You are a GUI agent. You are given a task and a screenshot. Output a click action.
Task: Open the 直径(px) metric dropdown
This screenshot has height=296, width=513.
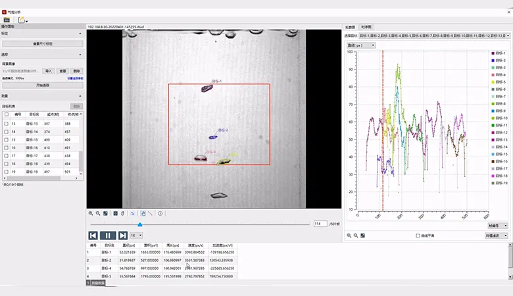coord(360,45)
